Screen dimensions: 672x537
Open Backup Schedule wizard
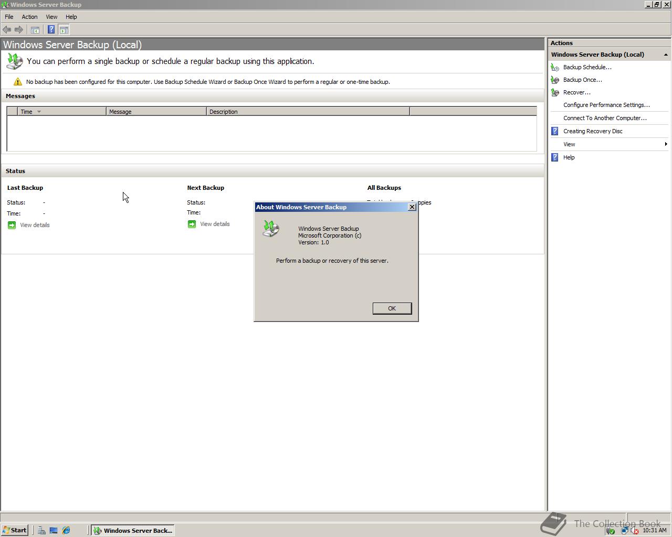pyautogui.click(x=587, y=67)
